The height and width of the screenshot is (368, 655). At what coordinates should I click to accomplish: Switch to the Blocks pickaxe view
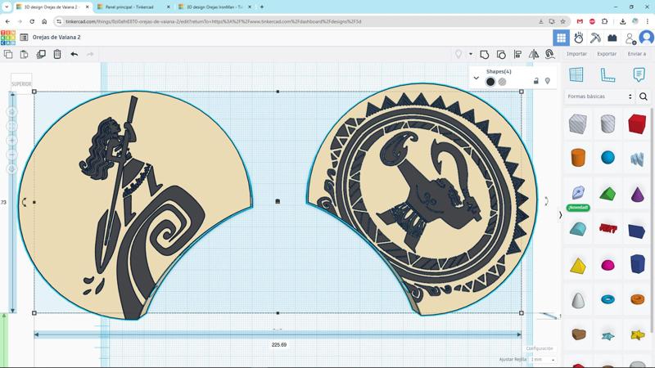595,38
